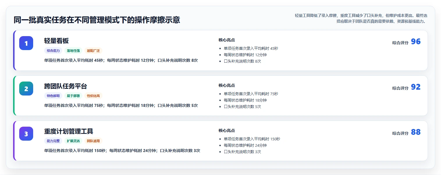Image resolution: width=441 pixels, height=175 pixels.
Task: Click the number 2 badge of 跨团队任务平台
Action: (x=26, y=89)
